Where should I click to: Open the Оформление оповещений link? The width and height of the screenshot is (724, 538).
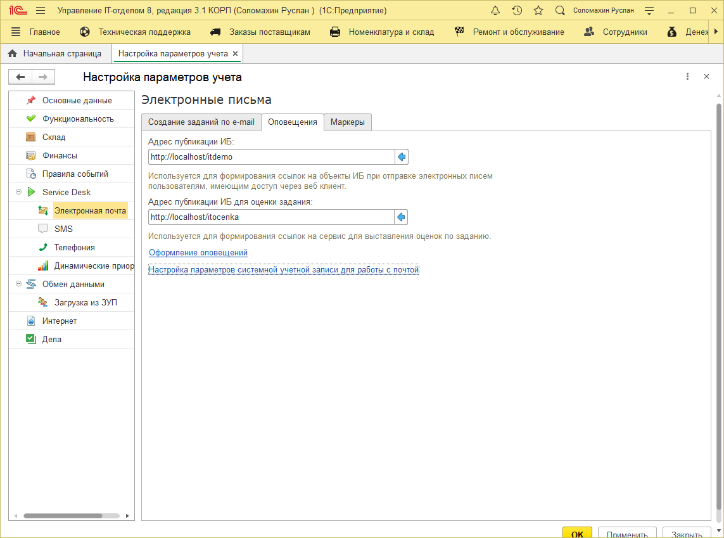[x=198, y=252]
